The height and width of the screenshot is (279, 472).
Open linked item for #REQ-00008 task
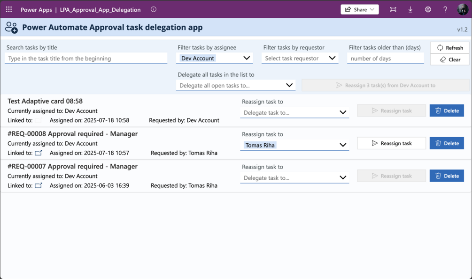39,153
